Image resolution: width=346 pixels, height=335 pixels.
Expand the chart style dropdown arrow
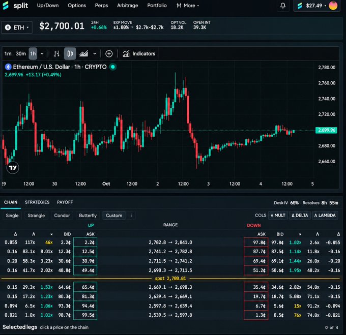(95, 53)
